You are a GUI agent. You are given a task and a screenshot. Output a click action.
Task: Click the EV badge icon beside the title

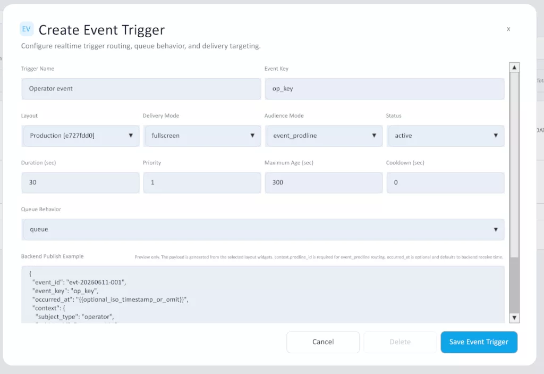click(x=27, y=29)
